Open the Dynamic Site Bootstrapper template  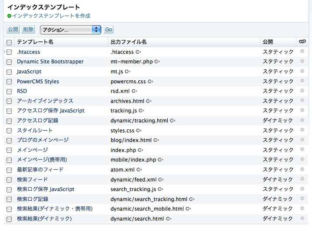[50, 62]
